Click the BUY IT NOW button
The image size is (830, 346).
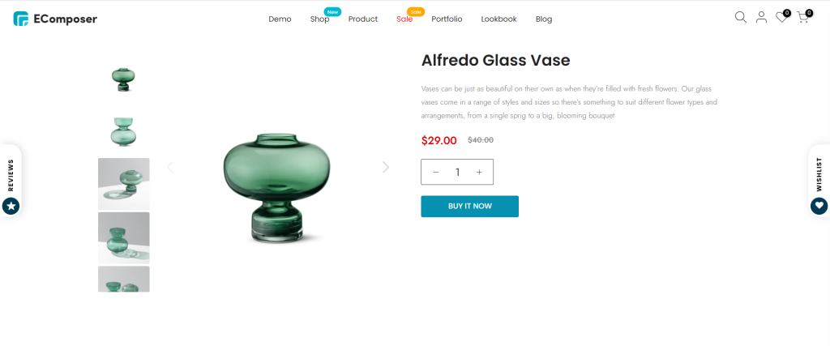(469, 207)
